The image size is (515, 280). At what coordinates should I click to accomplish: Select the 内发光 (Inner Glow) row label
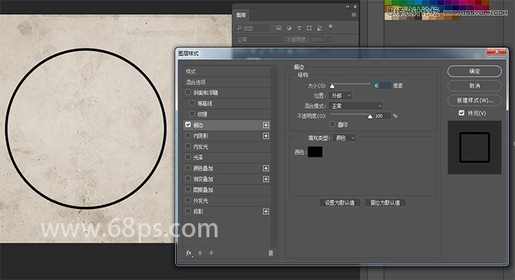[201, 146]
